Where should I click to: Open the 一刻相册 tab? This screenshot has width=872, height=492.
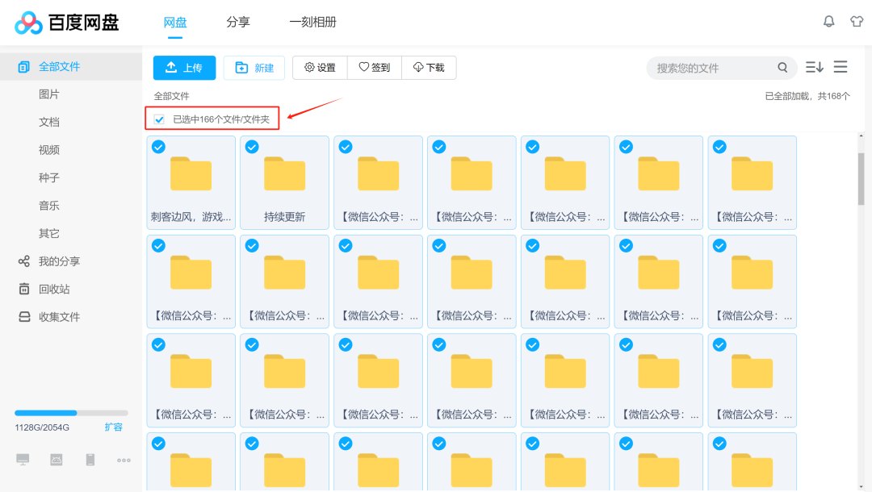click(x=312, y=23)
